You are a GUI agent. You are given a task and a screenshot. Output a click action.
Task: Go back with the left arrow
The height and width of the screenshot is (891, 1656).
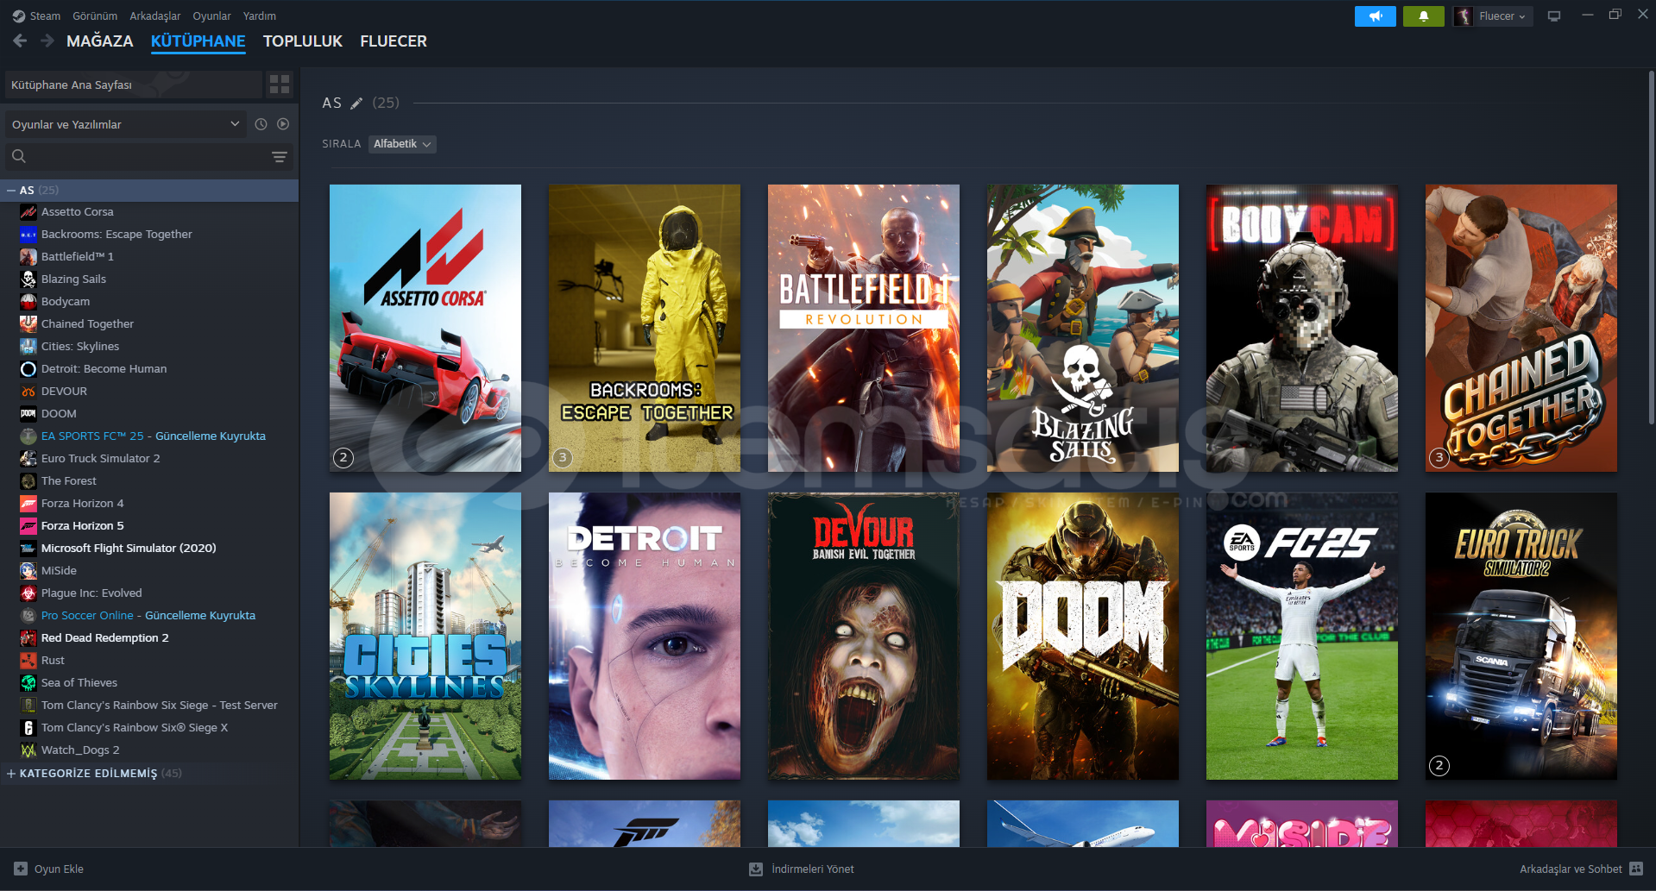tap(21, 41)
